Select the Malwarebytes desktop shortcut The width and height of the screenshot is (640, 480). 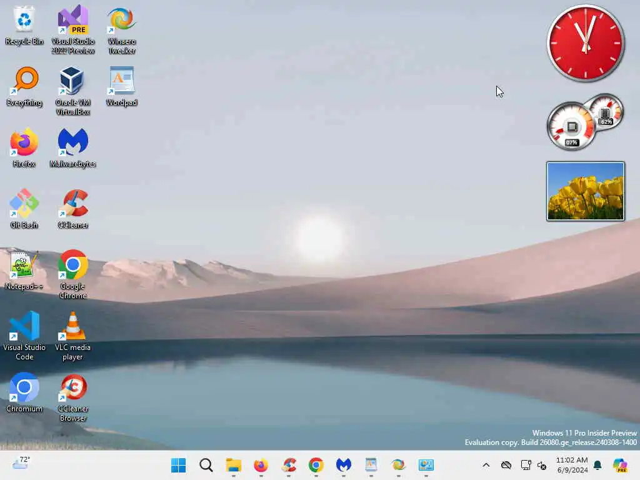[72, 147]
